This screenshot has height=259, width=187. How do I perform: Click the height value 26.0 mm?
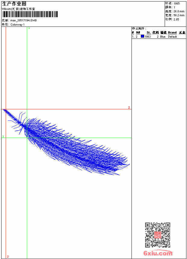click(x=179, y=11)
